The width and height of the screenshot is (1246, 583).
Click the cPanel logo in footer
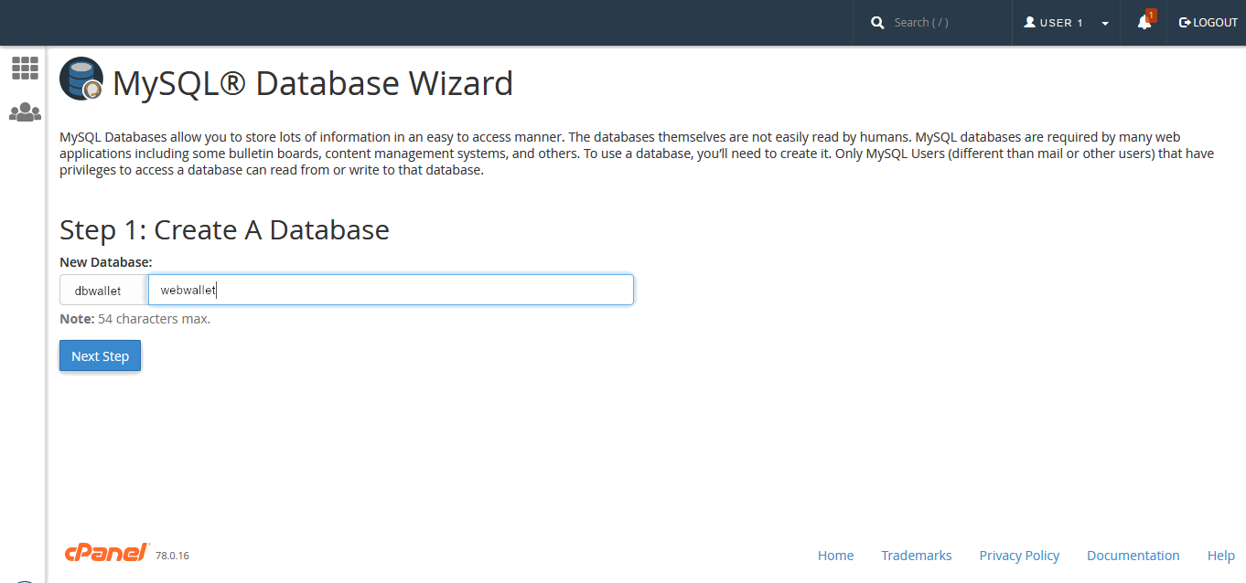pyautogui.click(x=106, y=552)
